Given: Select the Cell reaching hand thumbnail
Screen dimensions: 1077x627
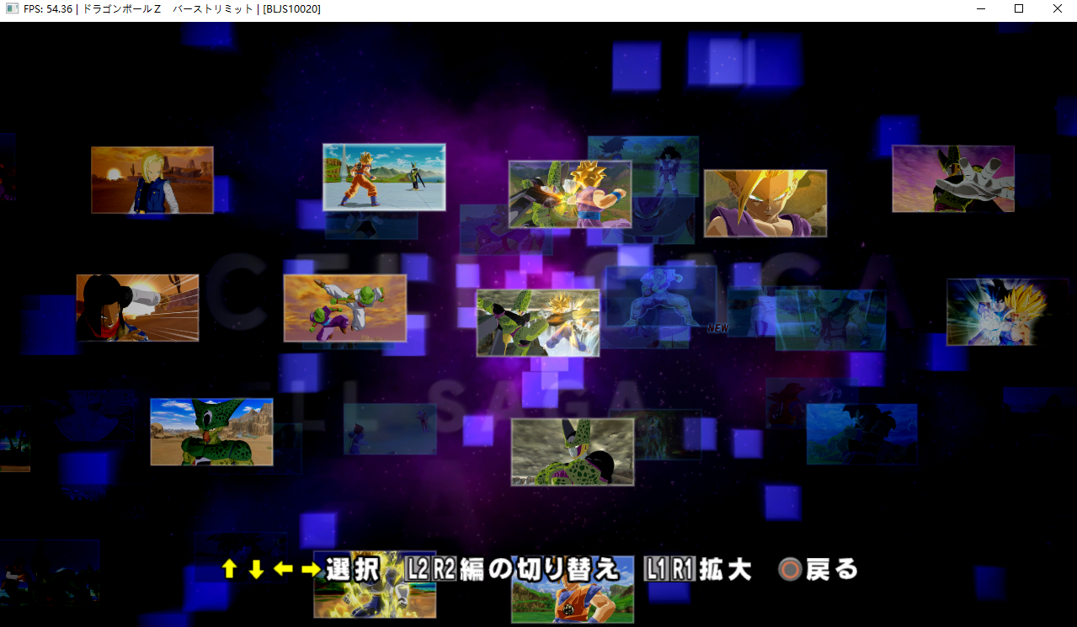Looking at the screenshot, I should pyautogui.click(x=953, y=178).
